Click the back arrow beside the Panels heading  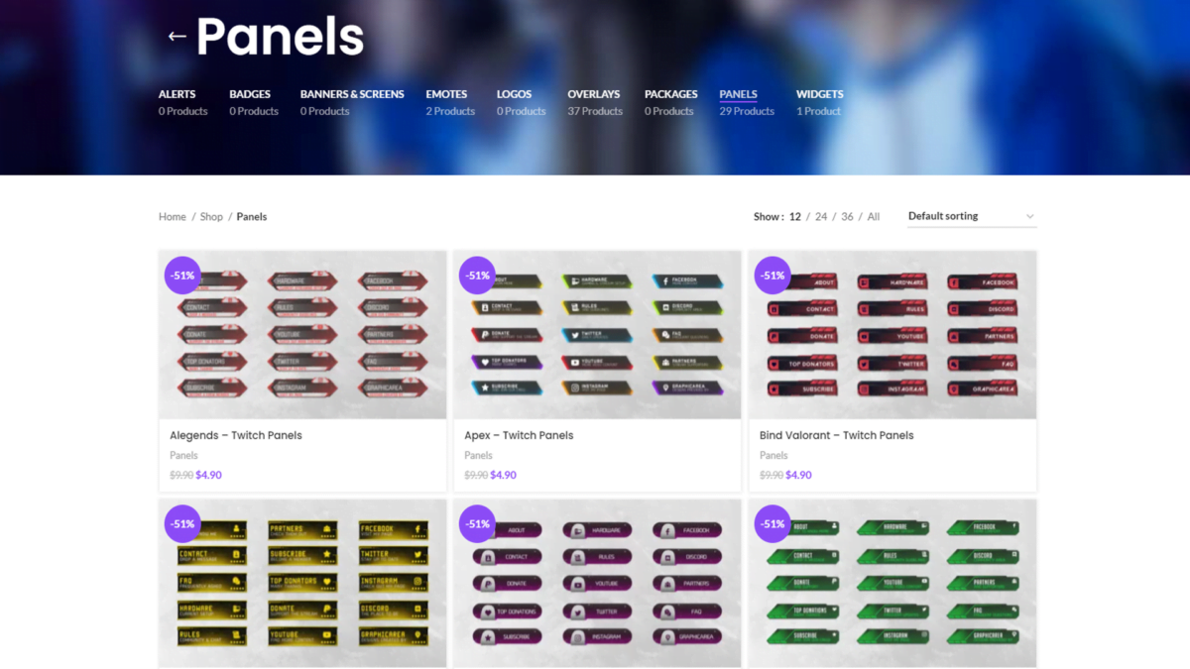tap(177, 36)
